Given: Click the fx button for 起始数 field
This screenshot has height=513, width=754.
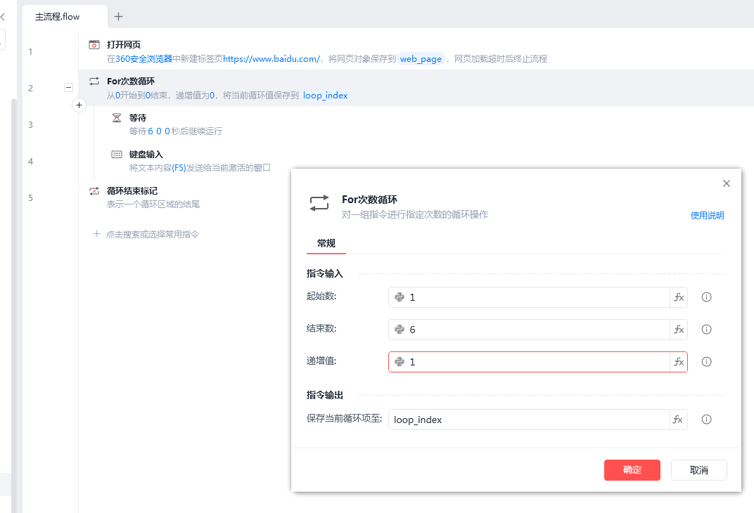Looking at the screenshot, I should [x=679, y=297].
